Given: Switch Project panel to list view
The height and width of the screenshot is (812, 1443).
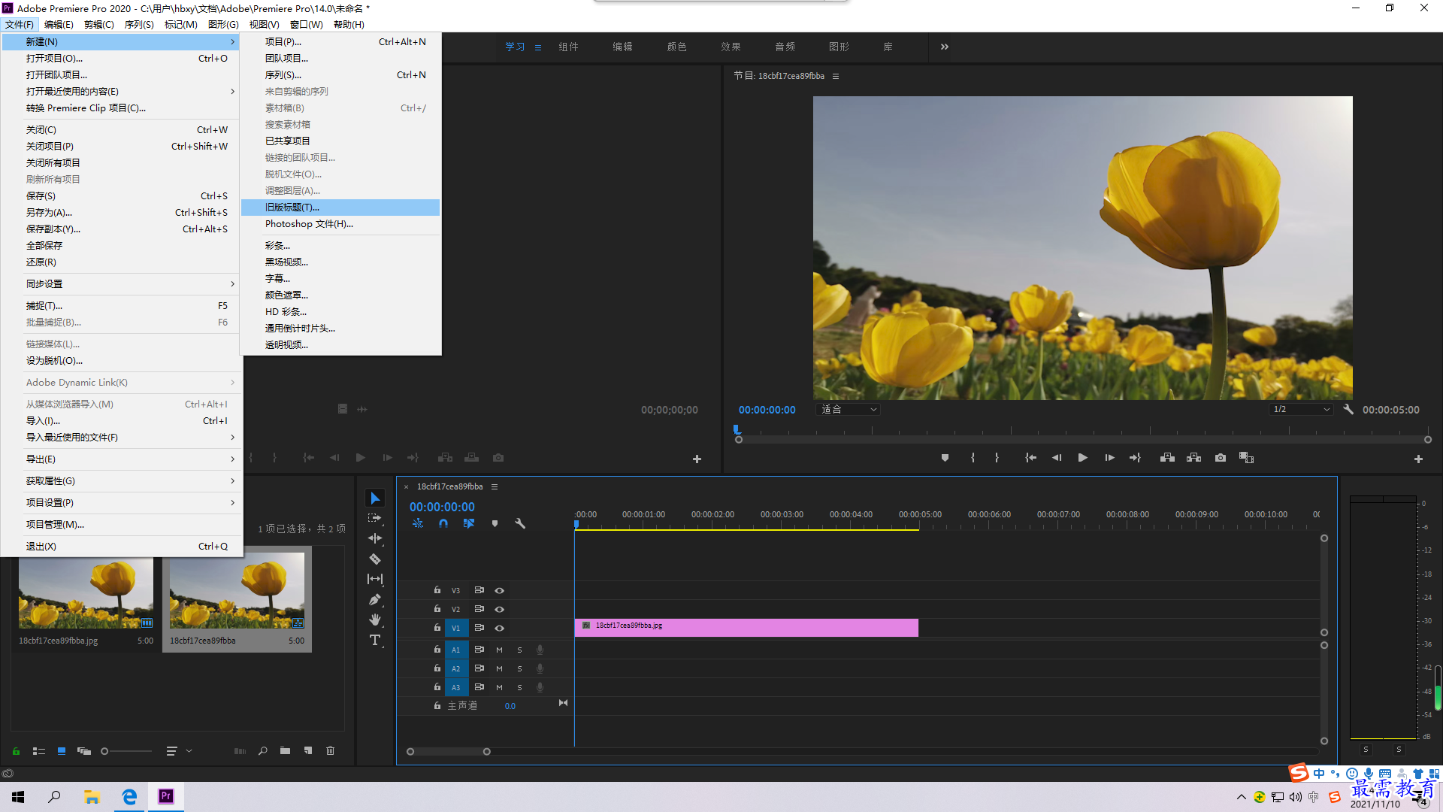Looking at the screenshot, I should pyautogui.click(x=39, y=750).
